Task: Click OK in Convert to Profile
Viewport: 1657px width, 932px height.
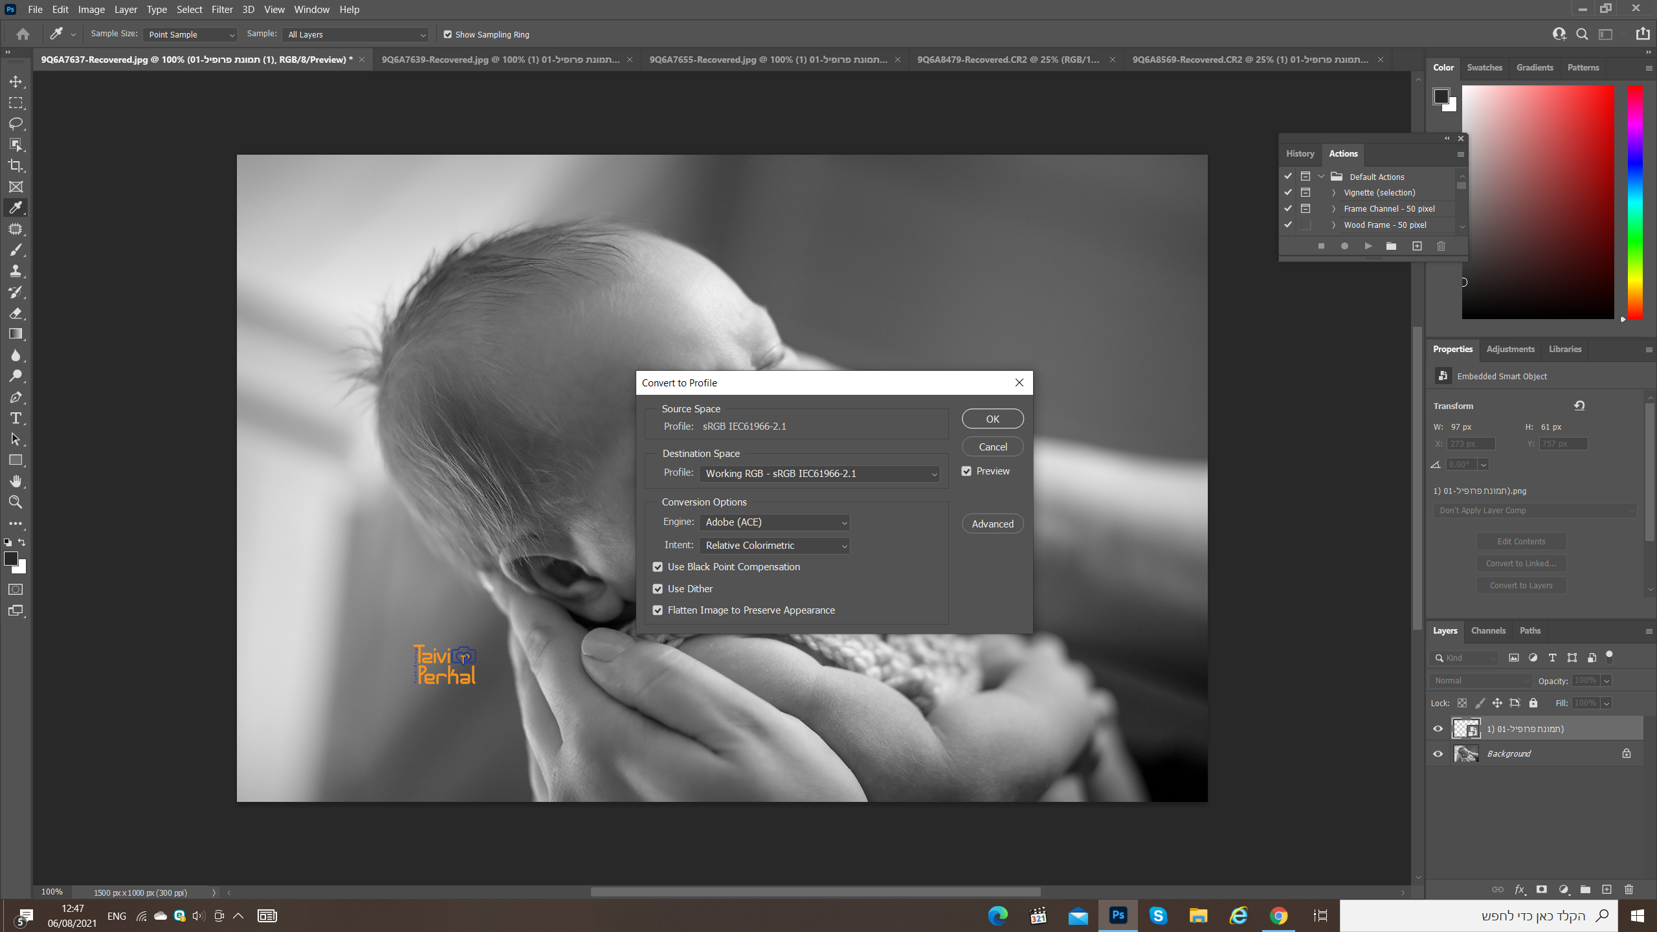Action: 992,419
